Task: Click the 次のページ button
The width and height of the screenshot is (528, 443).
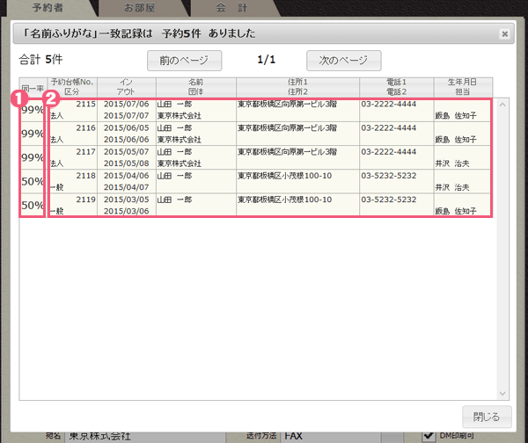Action: click(343, 61)
